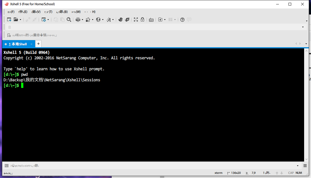Open the Help question mark icon
The width and height of the screenshot is (311, 178).
[182, 20]
